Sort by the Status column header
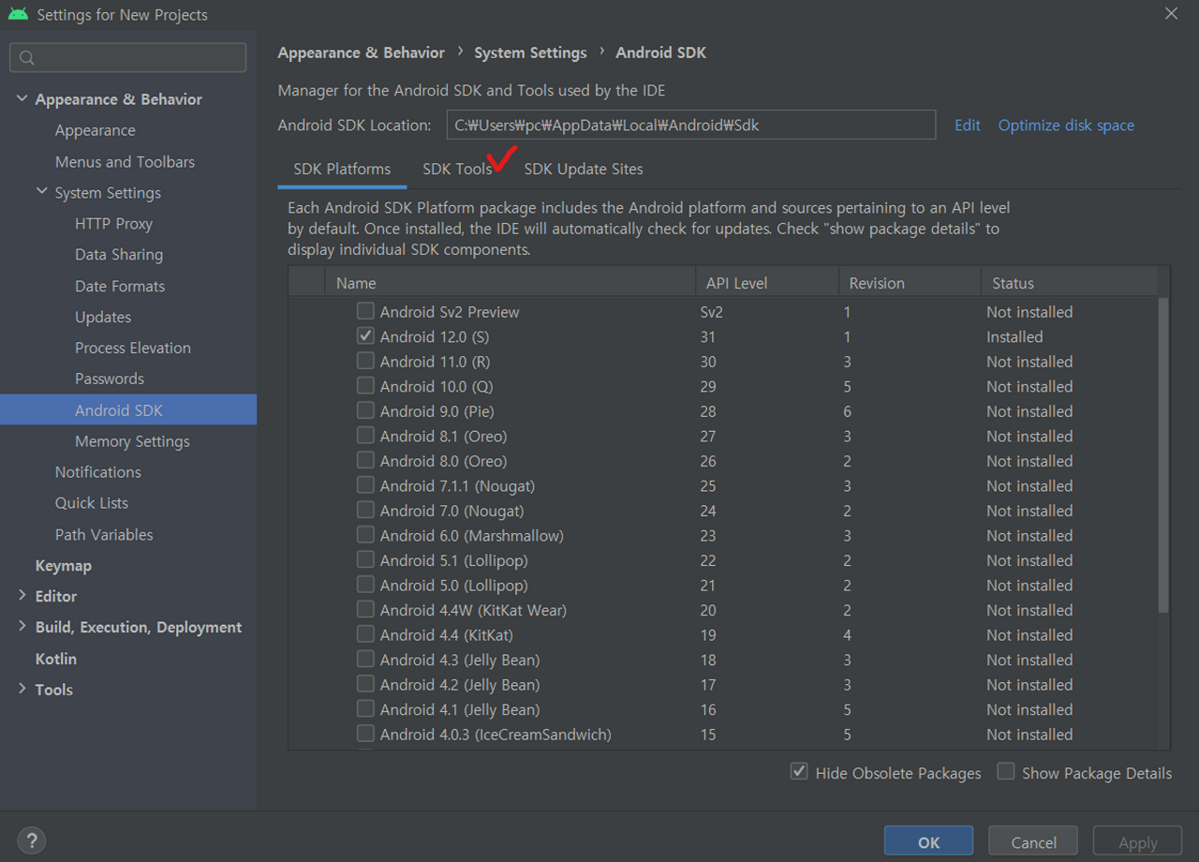Image resolution: width=1199 pixels, height=862 pixels. (1069, 283)
